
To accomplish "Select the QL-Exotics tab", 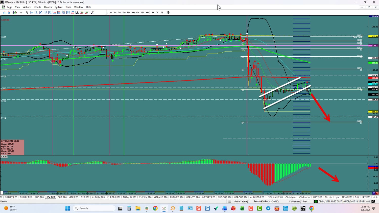I will pyautogui.click(x=305, y=197).
